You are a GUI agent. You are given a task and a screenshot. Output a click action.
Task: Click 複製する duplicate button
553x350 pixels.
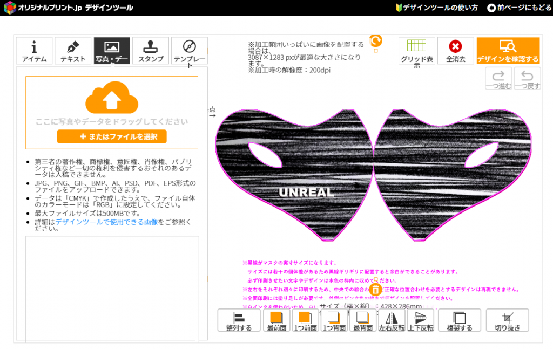click(x=460, y=320)
